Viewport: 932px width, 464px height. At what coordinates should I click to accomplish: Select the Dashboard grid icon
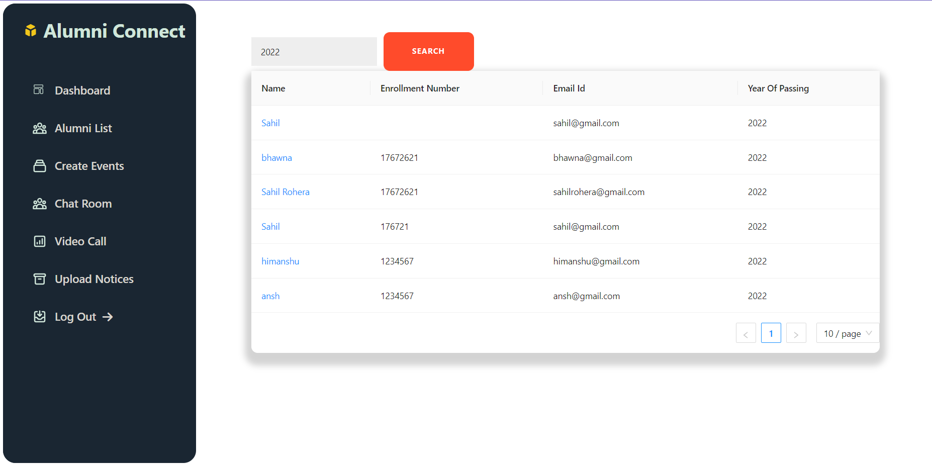pyautogui.click(x=38, y=90)
